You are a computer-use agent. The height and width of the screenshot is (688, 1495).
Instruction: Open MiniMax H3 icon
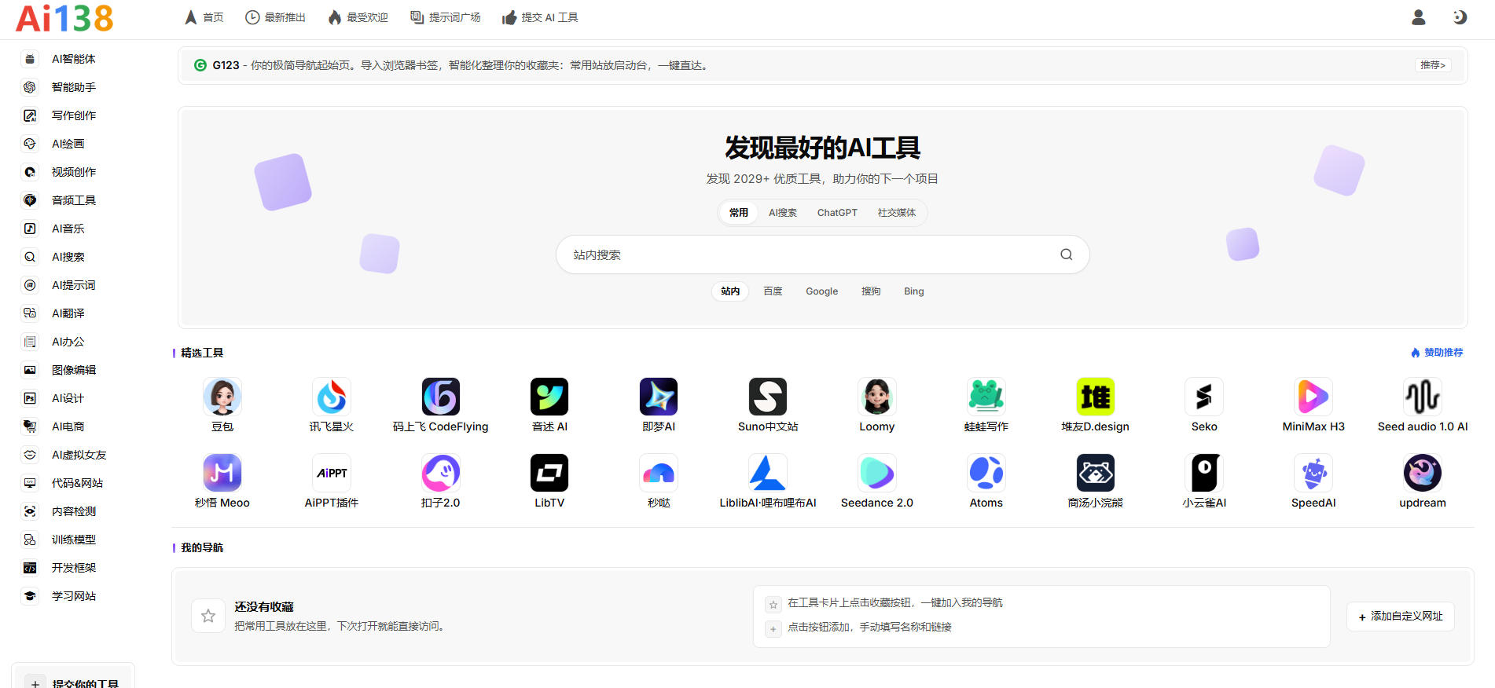click(x=1313, y=397)
